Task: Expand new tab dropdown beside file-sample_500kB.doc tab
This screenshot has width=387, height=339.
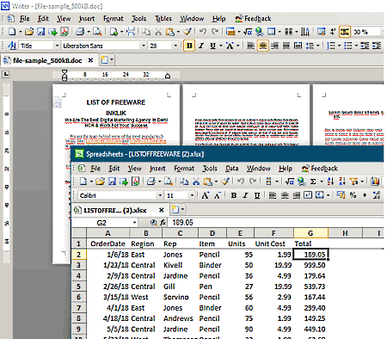Action: tap(112, 60)
